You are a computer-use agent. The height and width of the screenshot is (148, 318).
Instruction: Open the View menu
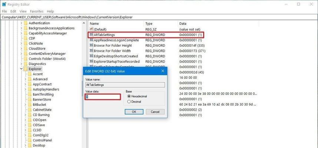click(x=23, y=11)
